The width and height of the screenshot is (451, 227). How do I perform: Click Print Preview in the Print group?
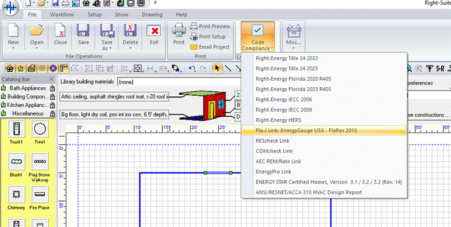[210, 26]
